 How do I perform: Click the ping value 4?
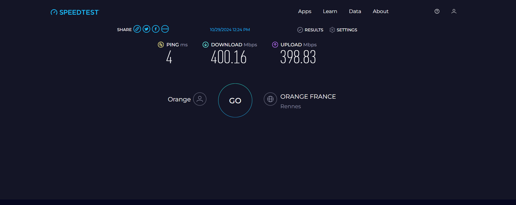point(169,57)
